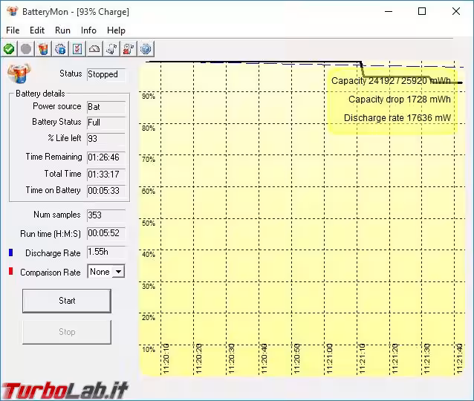The width and height of the screenshot is (474, 401).
Task: Expand the Comparison Rate dropdown
Action: (117, 272)
